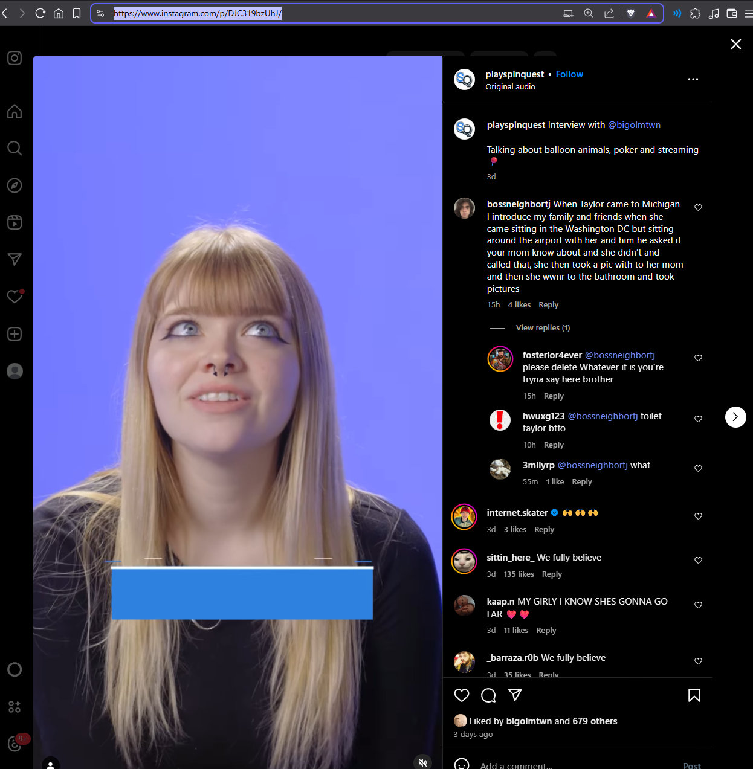
Task: Like kaap.n's comment
Action: tap(698, 605)
